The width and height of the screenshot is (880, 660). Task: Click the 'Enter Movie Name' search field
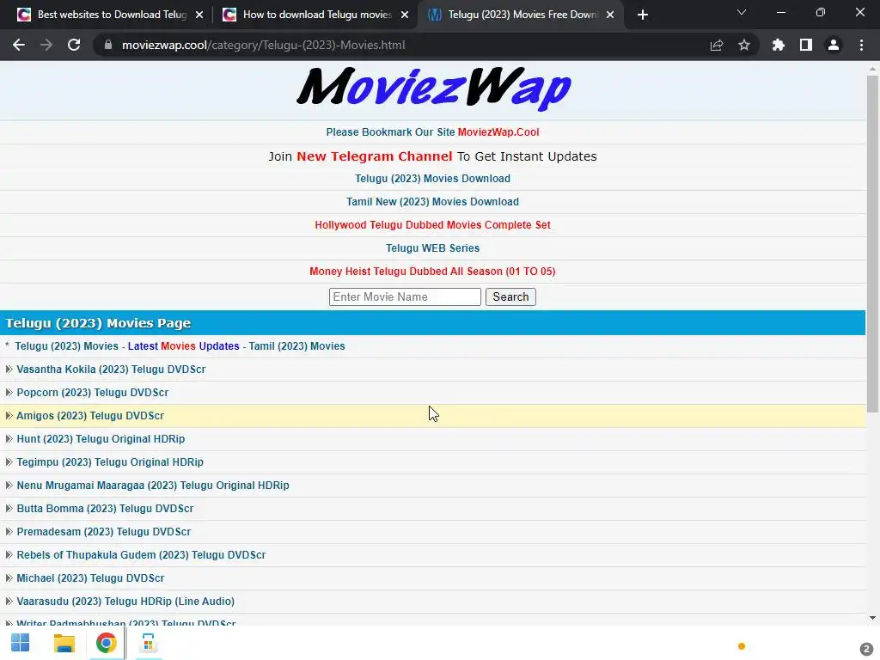pos(405,296)
